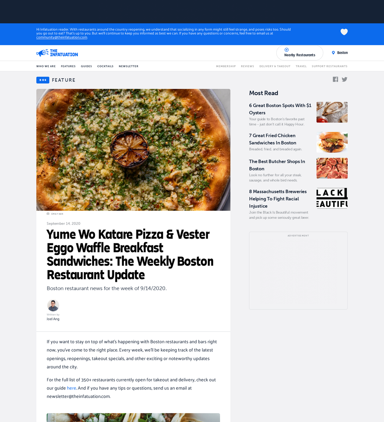Dismiss banner with the white heart icon

tap(344, 32)
